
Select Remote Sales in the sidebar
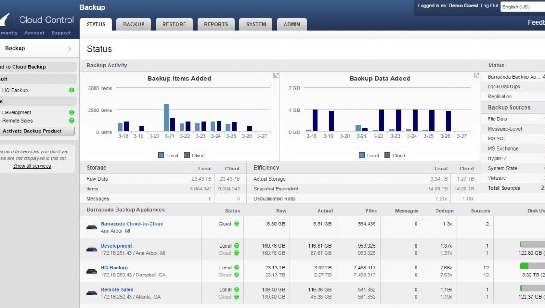[x=17, y=121]
